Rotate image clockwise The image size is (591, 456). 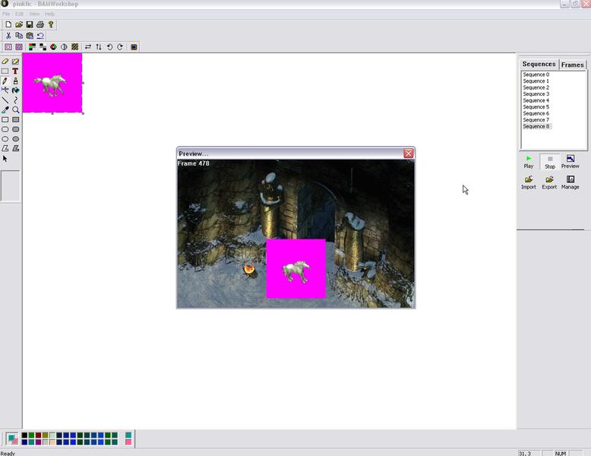click(120, 47)
